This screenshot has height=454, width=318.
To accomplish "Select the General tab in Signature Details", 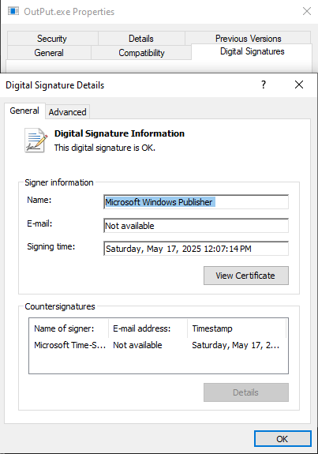I will 24,111.
